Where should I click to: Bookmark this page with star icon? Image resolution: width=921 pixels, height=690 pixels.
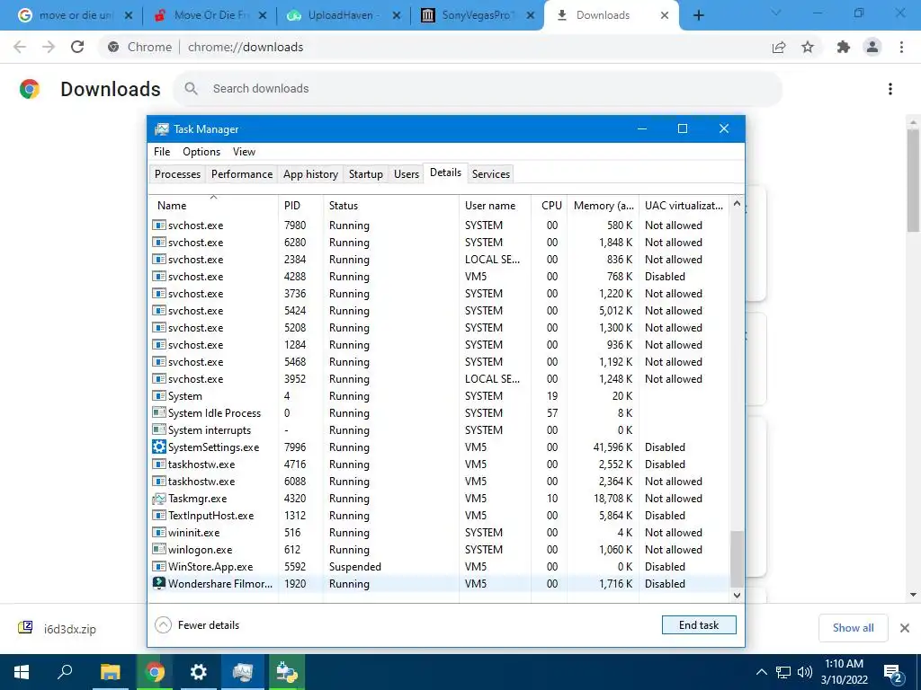808,47
